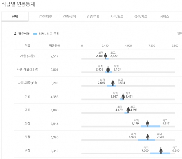
Task: Click the 최고 value 8,237
Action: click(166, 124)
